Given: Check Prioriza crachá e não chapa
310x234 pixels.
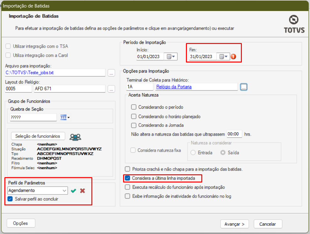Looking at the screenshot, I should [128, 169].
